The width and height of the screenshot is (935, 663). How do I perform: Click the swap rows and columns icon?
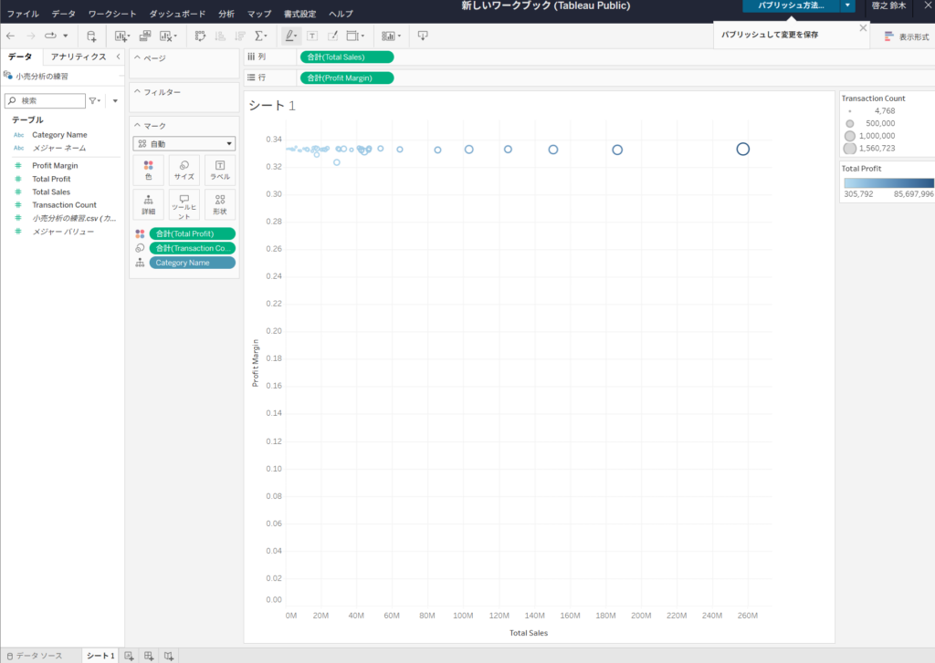coord(200,36)
